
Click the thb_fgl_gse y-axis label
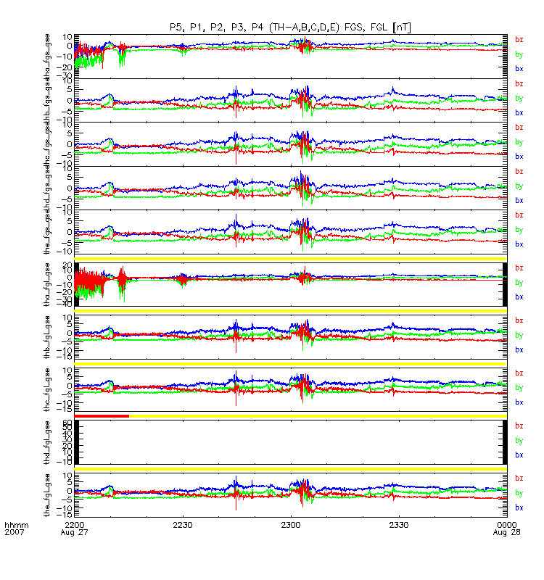[47, 337]
